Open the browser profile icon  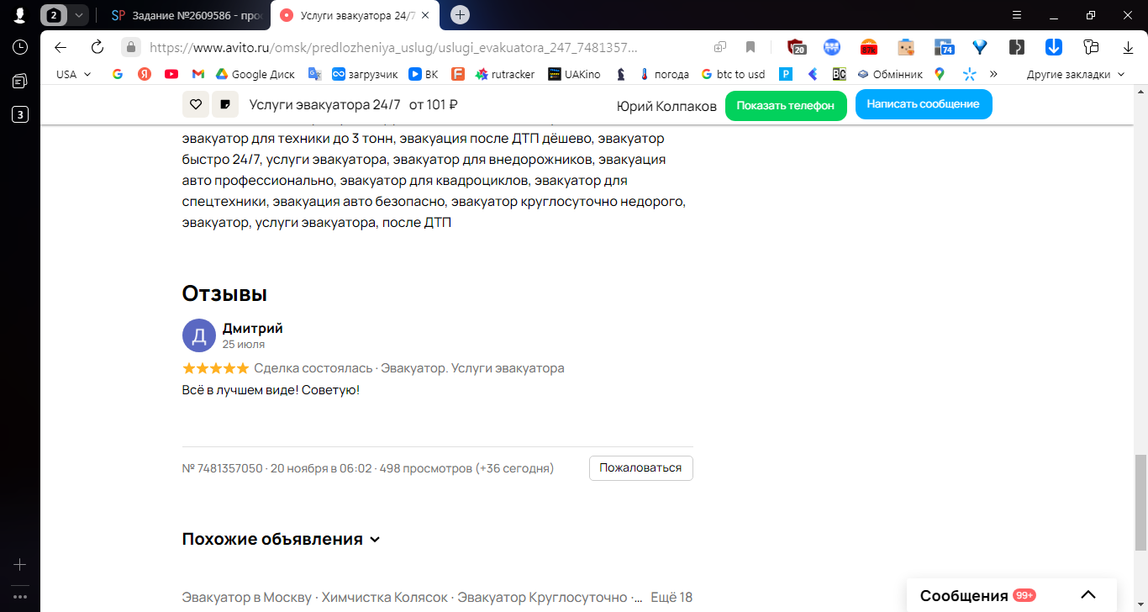tap(19, 15)
